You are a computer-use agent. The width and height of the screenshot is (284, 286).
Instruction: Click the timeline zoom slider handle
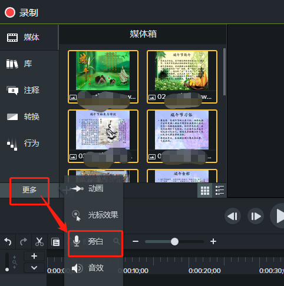[x=174, y=241]
